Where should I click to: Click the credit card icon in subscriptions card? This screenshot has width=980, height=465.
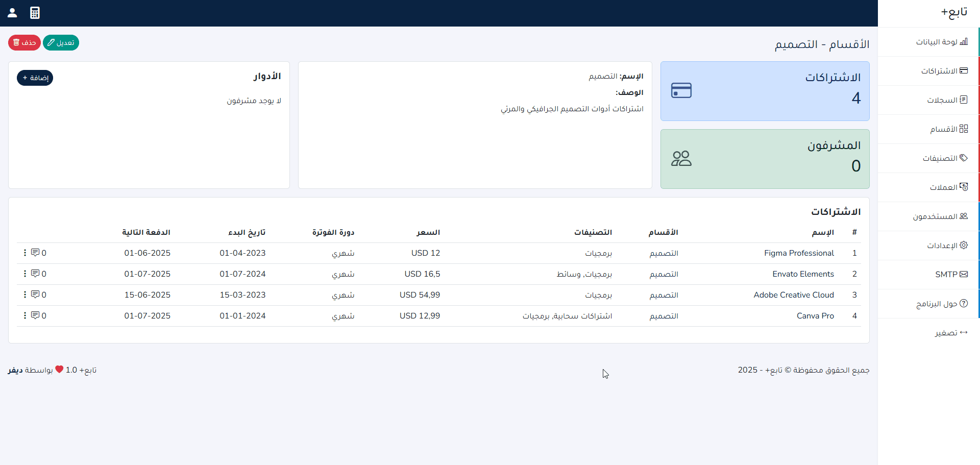pyautogui.click(x=681, y=90)
